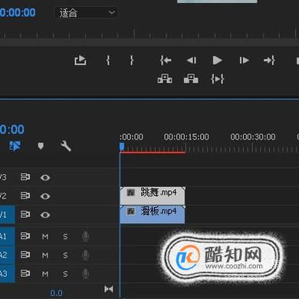Open the 适合 zoom level dropdown
Viewport: 299px width, 299px height.
coord(87,13)
